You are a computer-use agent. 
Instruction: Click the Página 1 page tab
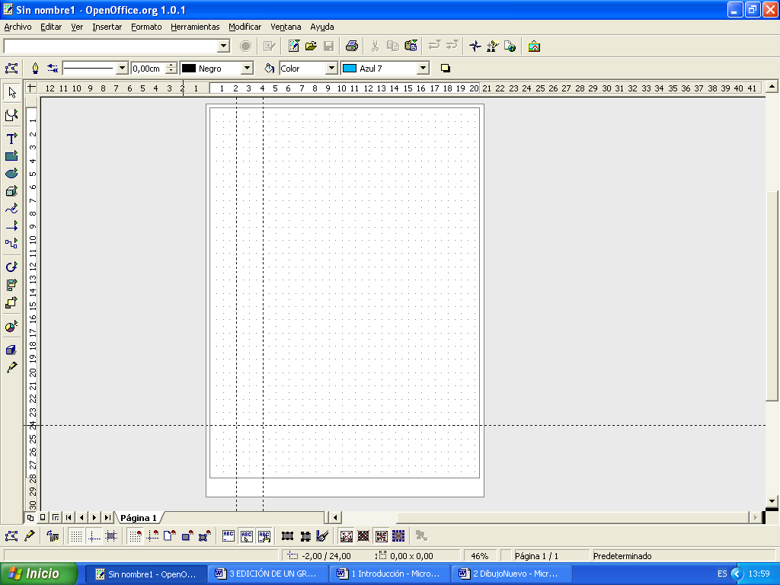138,518
